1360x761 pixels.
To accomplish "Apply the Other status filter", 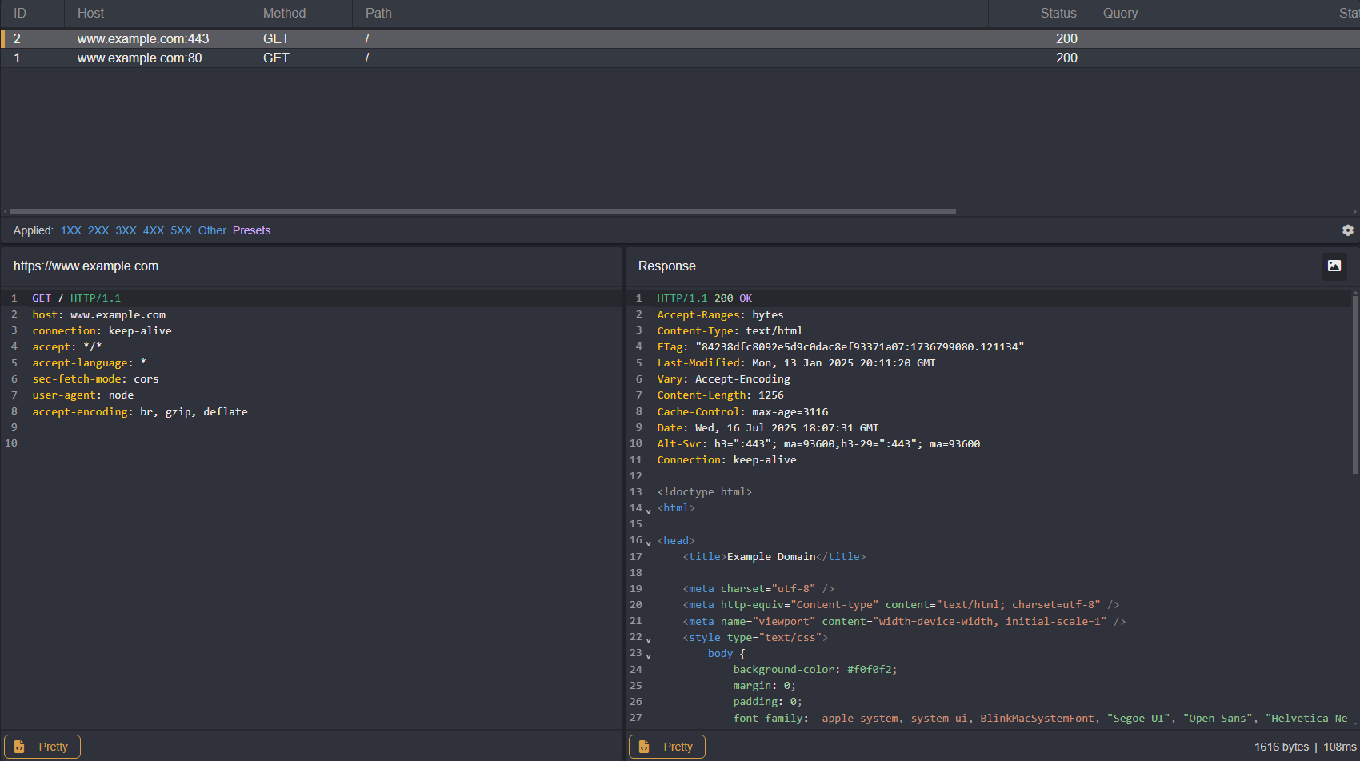I will tap(211, 230).
